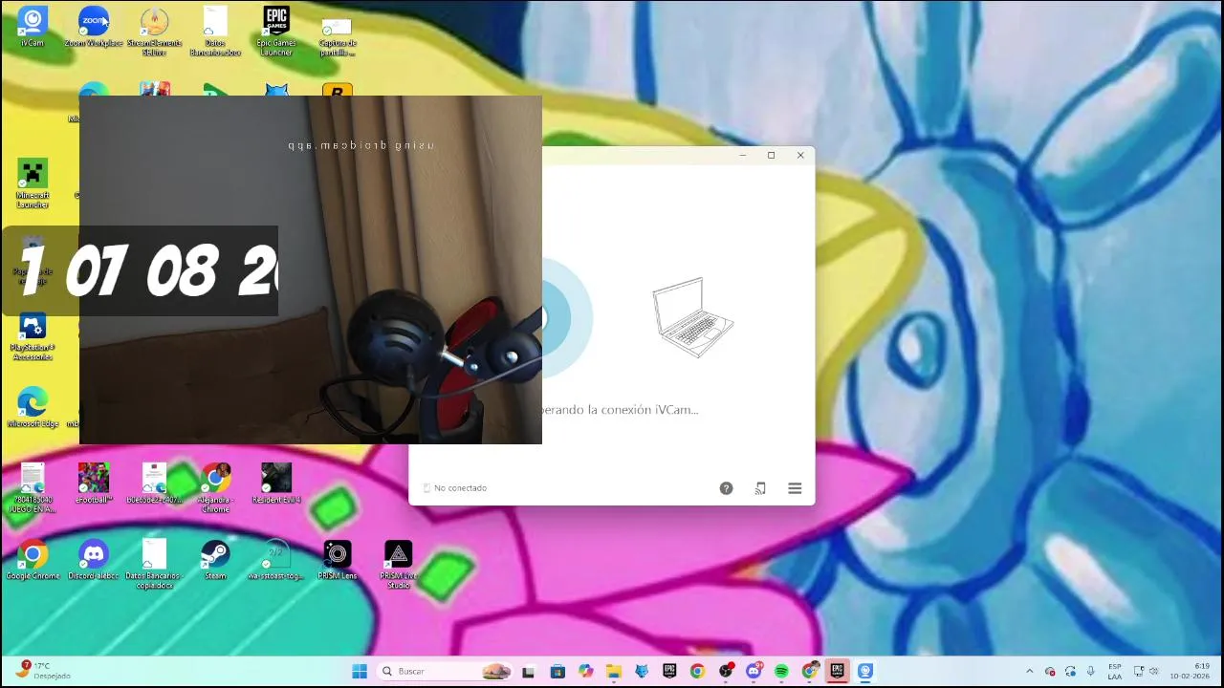Select the Captura de pantalla file
Viewport: 1224px width, 688px height.
pyautogui.click(x=337, y=34)
